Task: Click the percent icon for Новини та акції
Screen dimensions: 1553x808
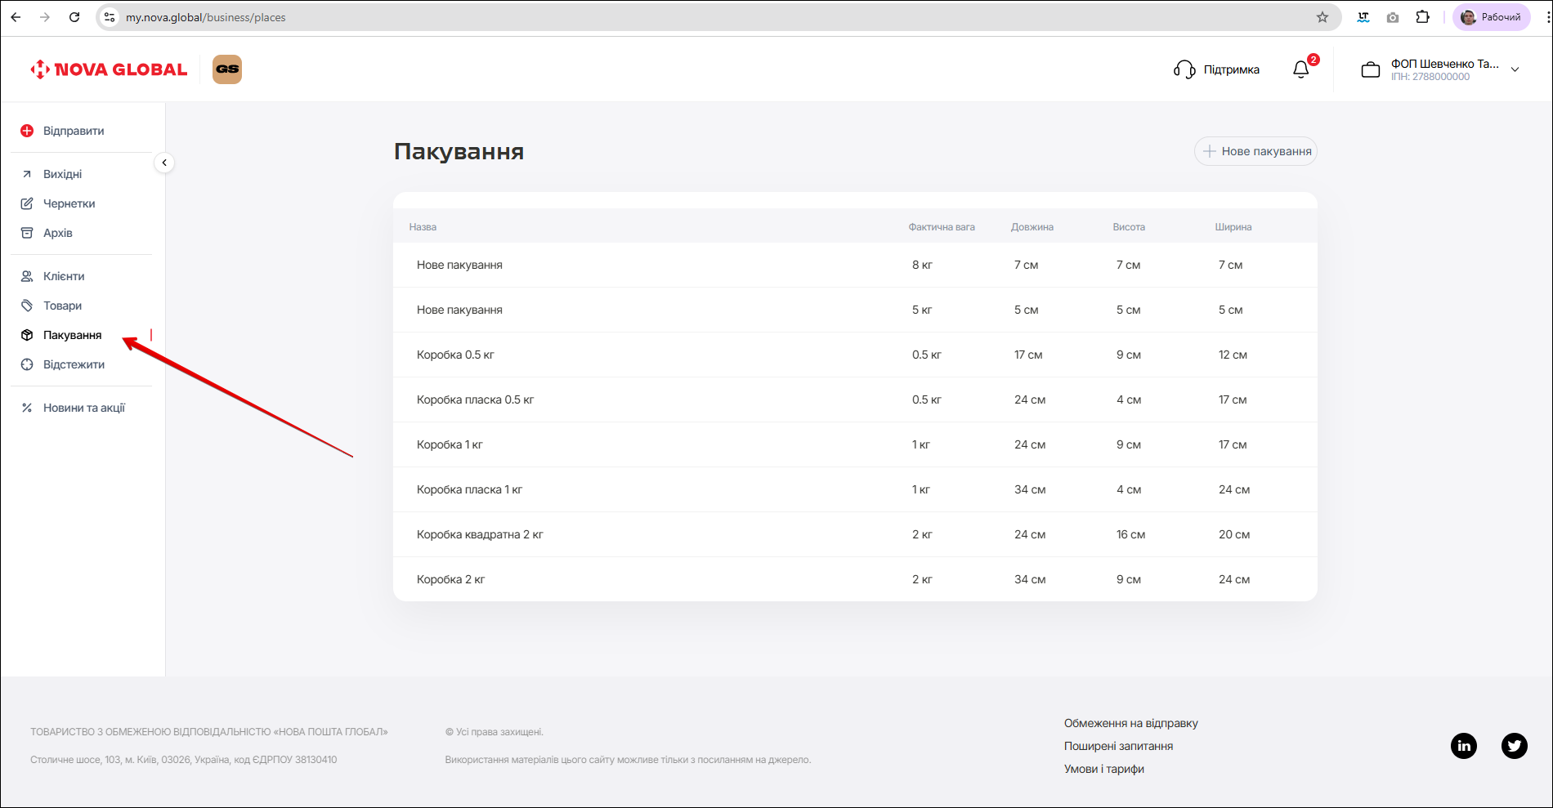Action: [27, 408]
